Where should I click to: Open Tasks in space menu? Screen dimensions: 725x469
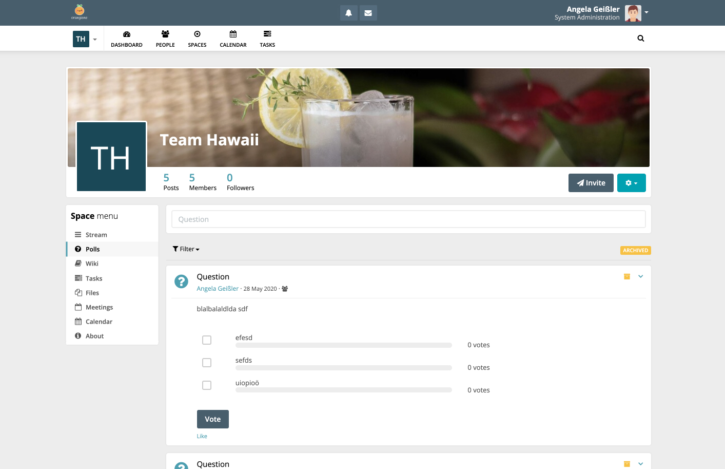point(112,278)
